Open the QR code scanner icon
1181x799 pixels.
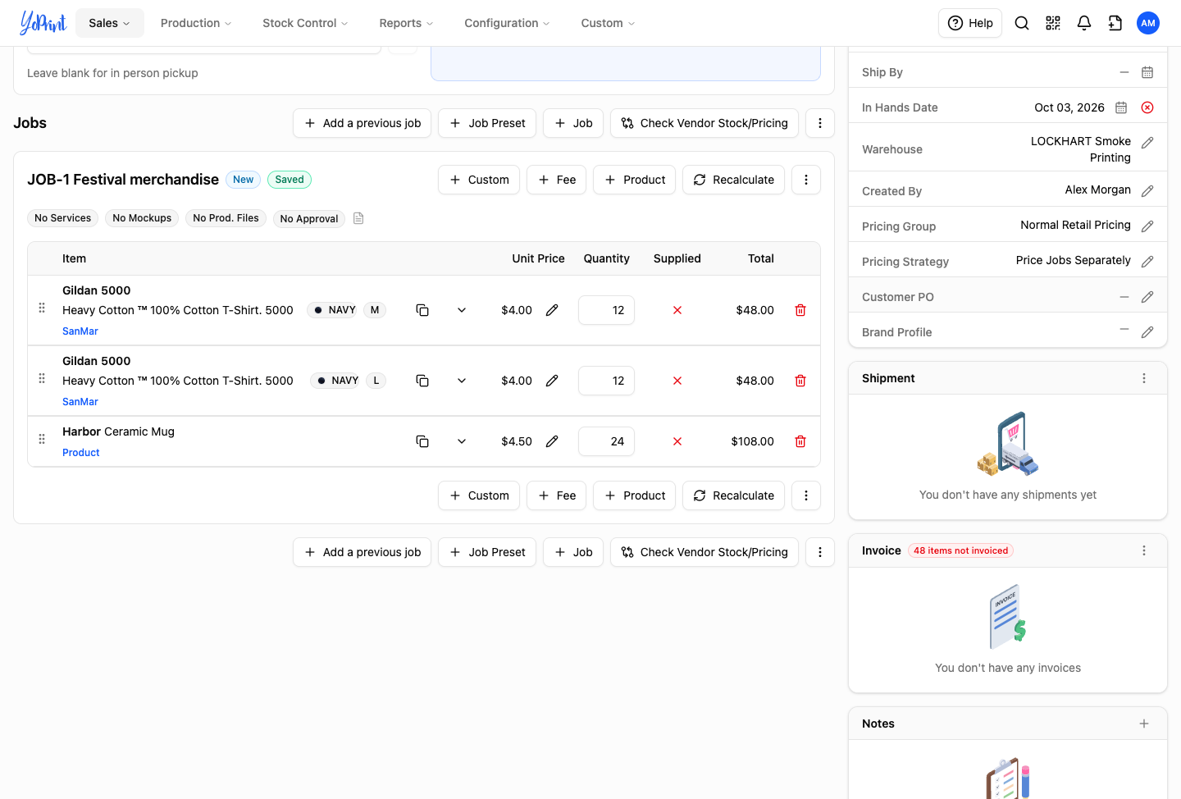[1053, 23]
